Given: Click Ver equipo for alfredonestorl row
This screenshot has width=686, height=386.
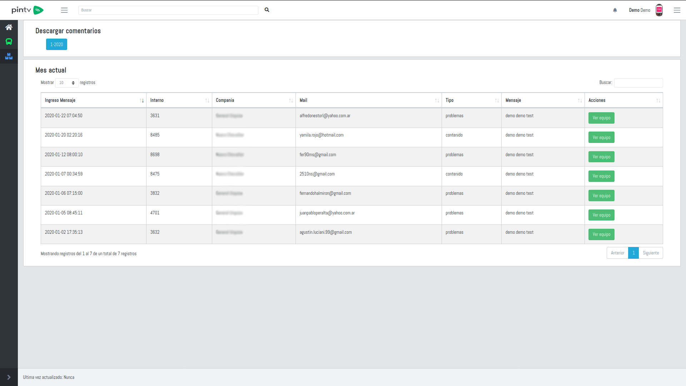Looking at the screenshot, I should (601, 118).
